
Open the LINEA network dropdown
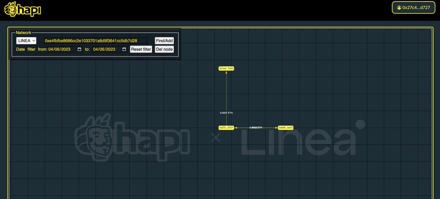[x=26, y=41]
